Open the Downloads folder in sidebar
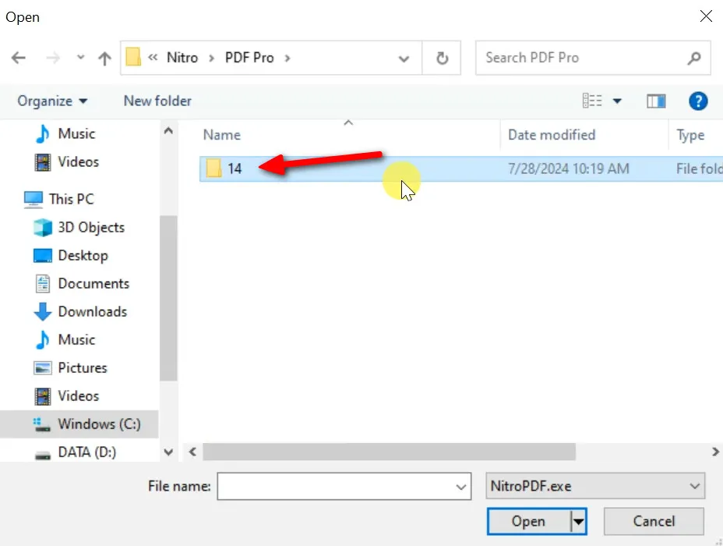Viewport: 723px width, 546px height. (92, 312)
